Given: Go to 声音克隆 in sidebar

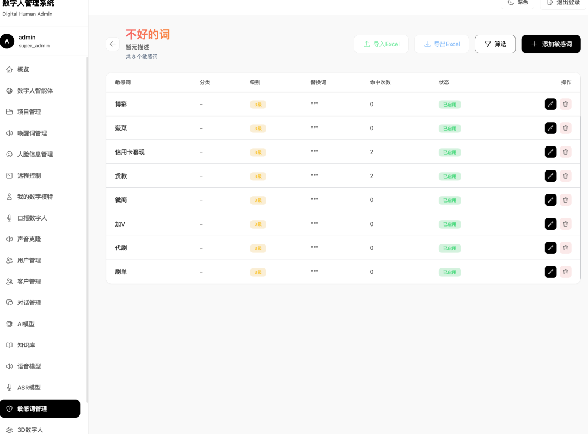Looking at the screenshot, I should [x=40, y=239].
